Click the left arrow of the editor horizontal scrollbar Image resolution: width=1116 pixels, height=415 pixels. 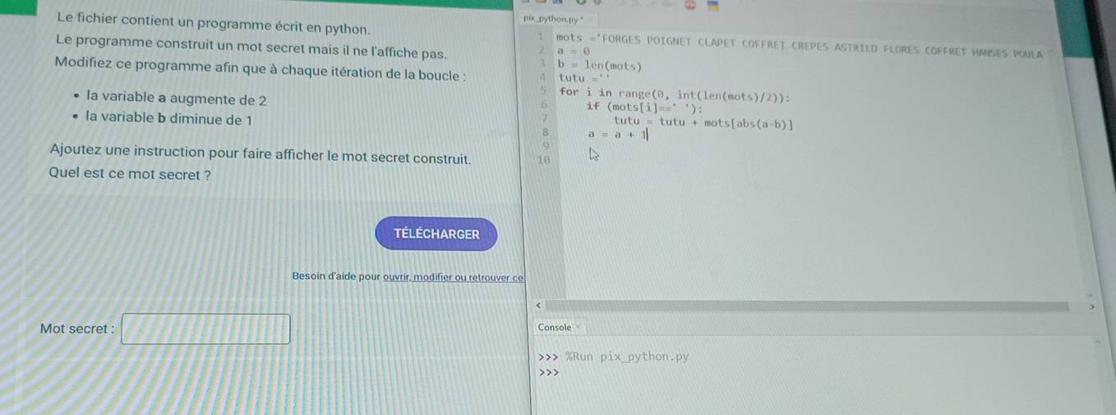click(x=537, y=306)
